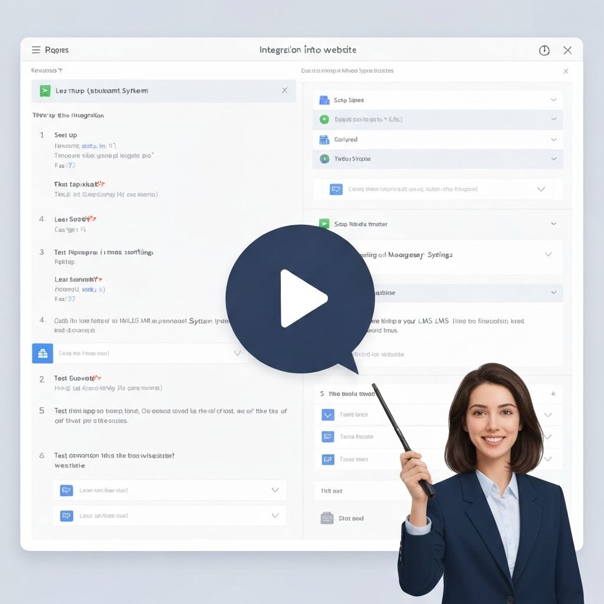Click the blue briefcase icon on left panel

click(42, 353)
